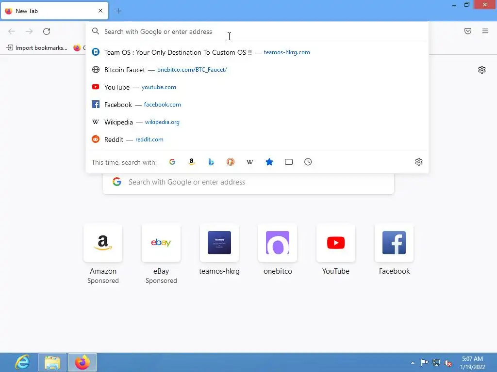Click the page search box with Google logo
497x372 pixels.
(248, 182)
